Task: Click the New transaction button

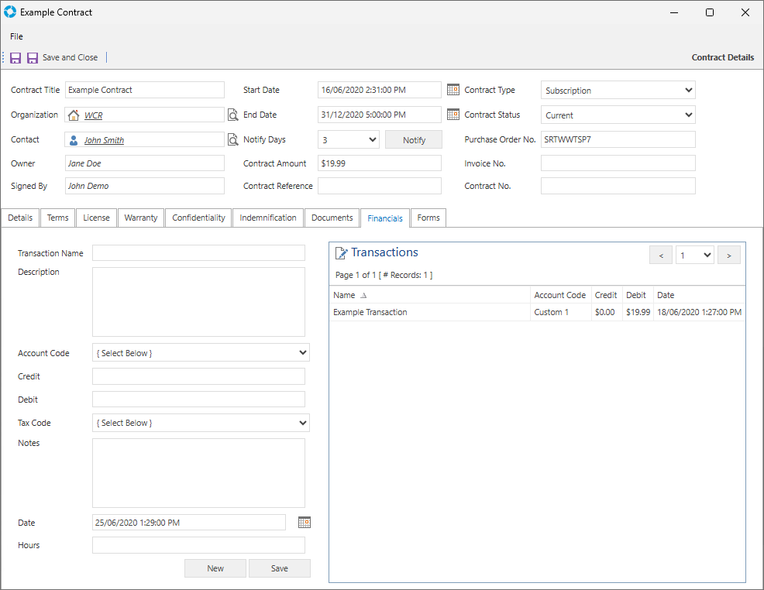Action: 215,568
